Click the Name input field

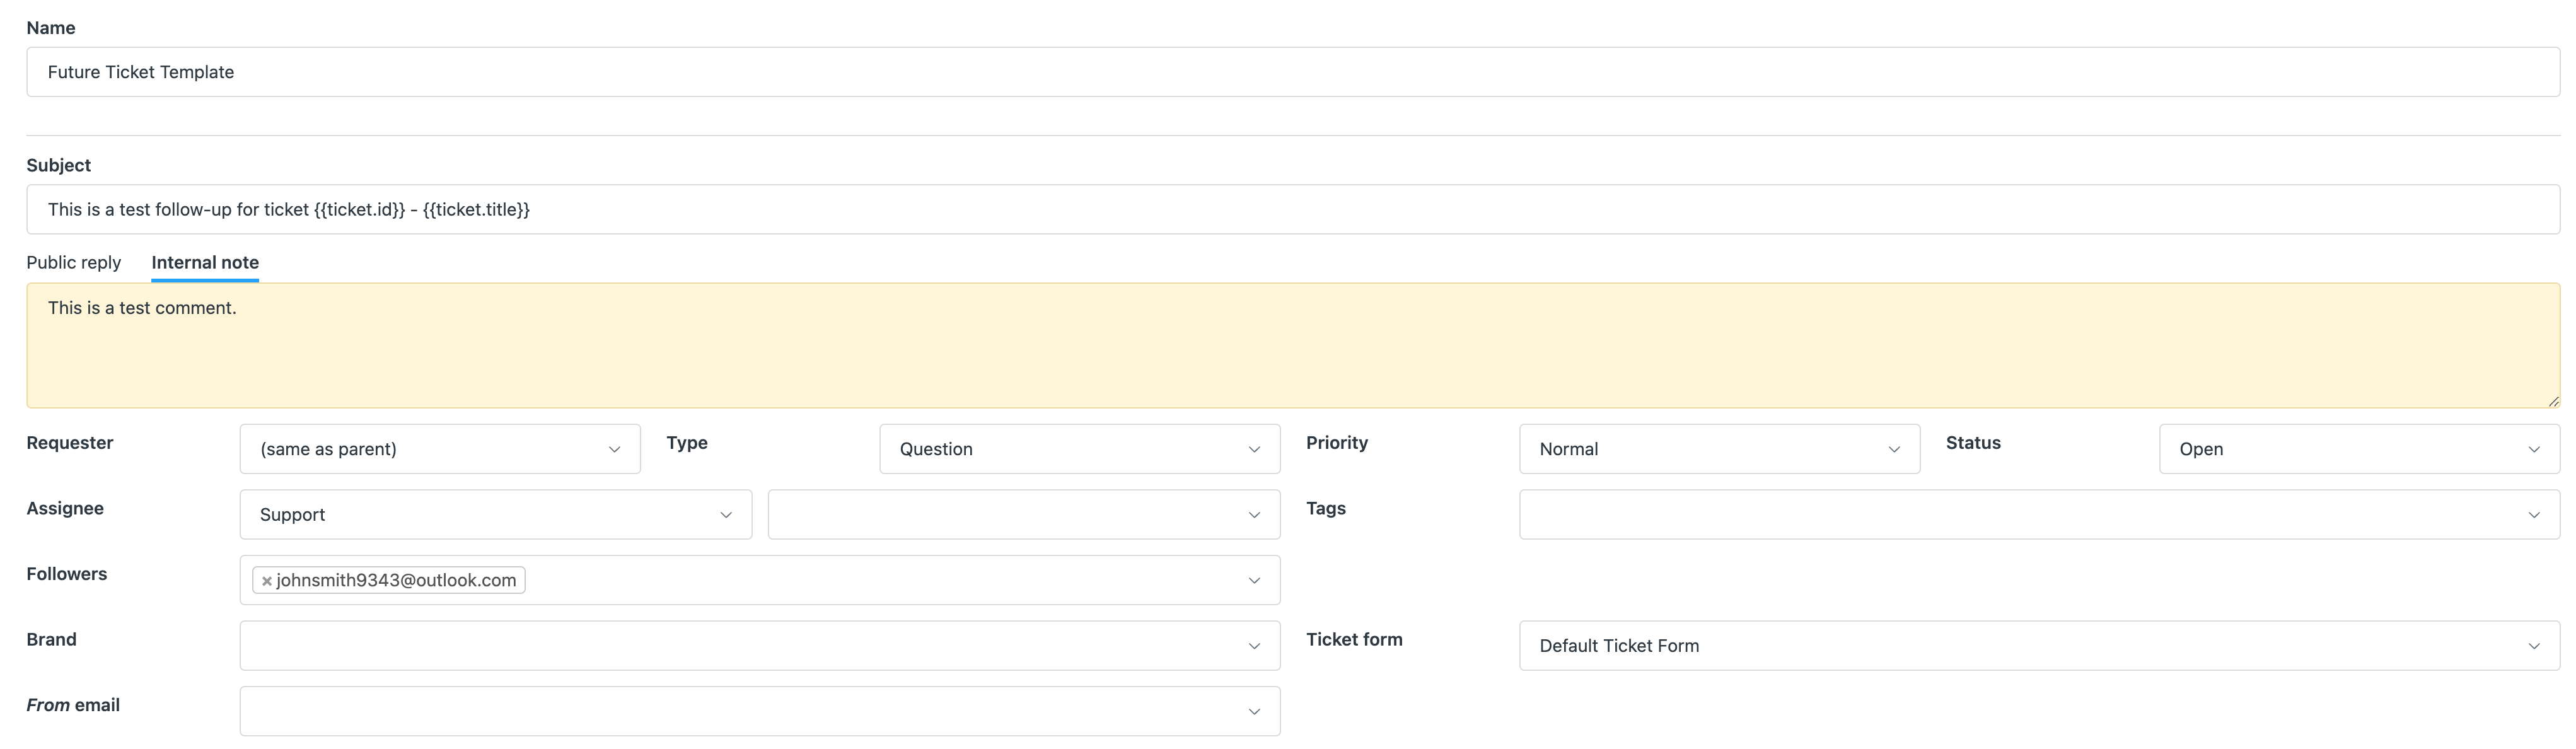click(x=1293, y=72)
